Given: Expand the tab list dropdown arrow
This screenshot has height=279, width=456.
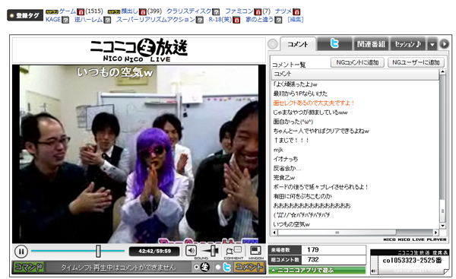Looking at the screenshot, I should [x=432, y=45].
